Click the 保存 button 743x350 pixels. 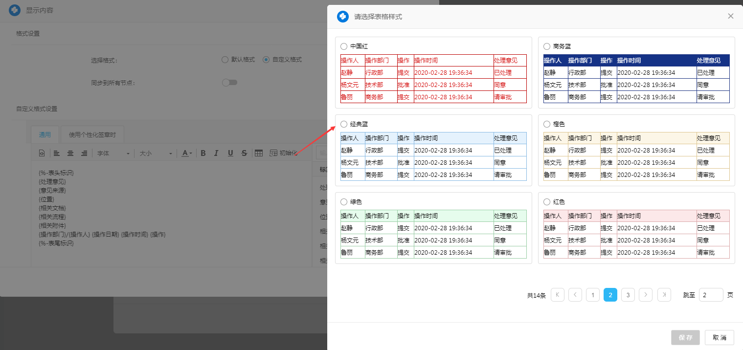(x=685, y=337)
